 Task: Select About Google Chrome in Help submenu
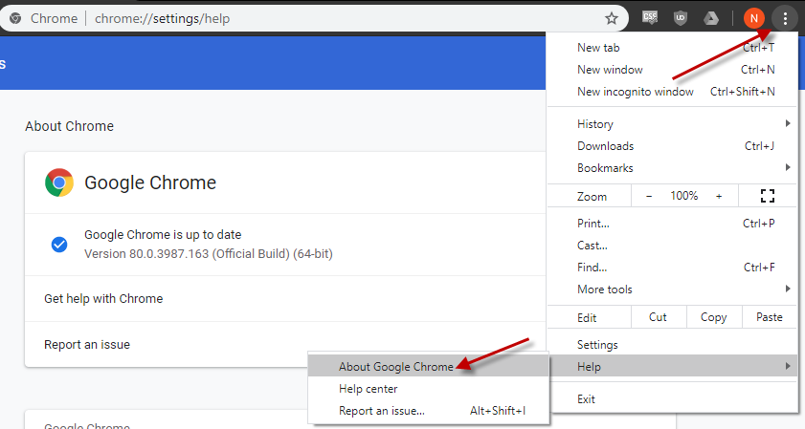[395, 367]
